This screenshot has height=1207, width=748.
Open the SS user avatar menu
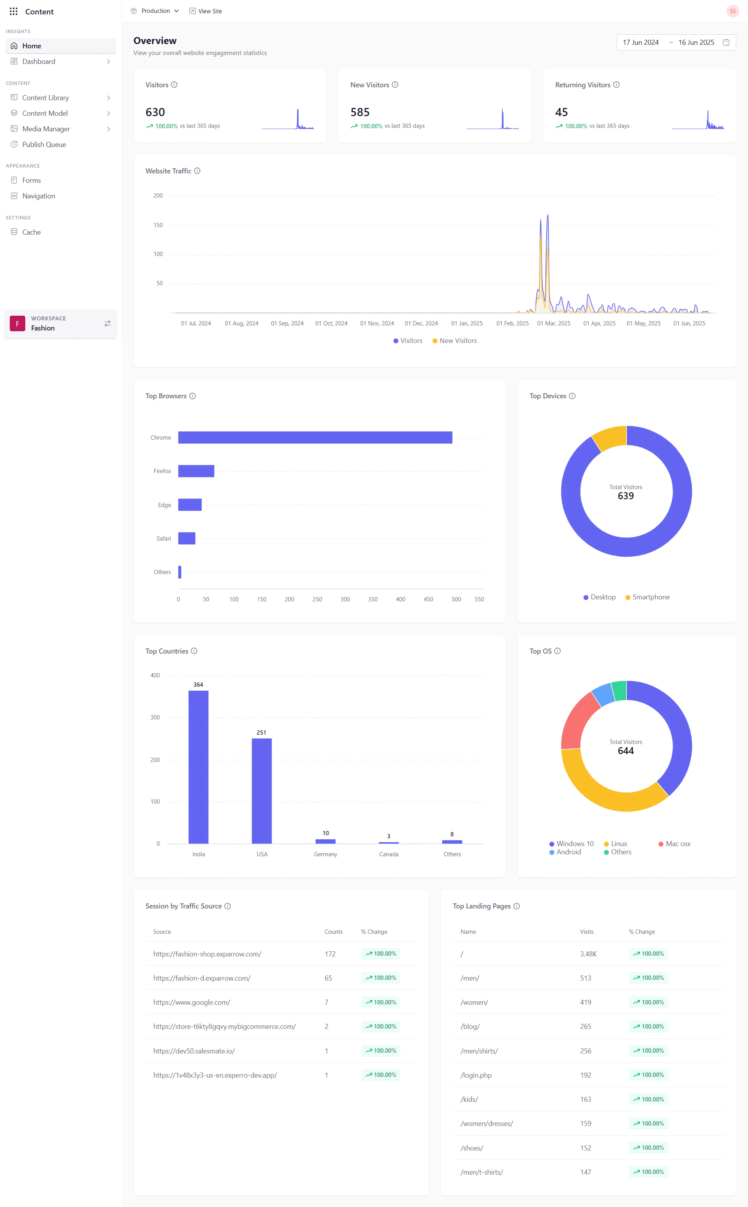pos(732,11)
